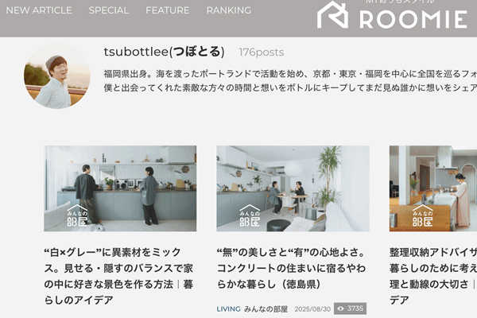
Task: Click the みんなの部屋 badge on second thumbnail
Action: [250, 215]
